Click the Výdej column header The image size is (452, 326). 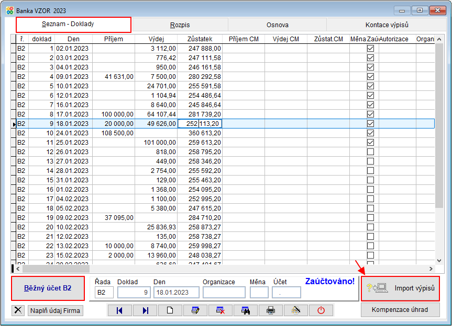(156, 39)
